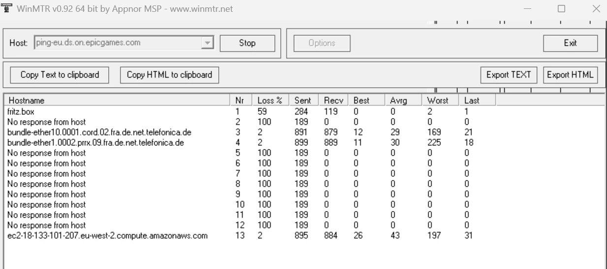Click recv value 119 in fritz.box row
Viewport: 607px width, 269px height.
[x=330, y=112]
